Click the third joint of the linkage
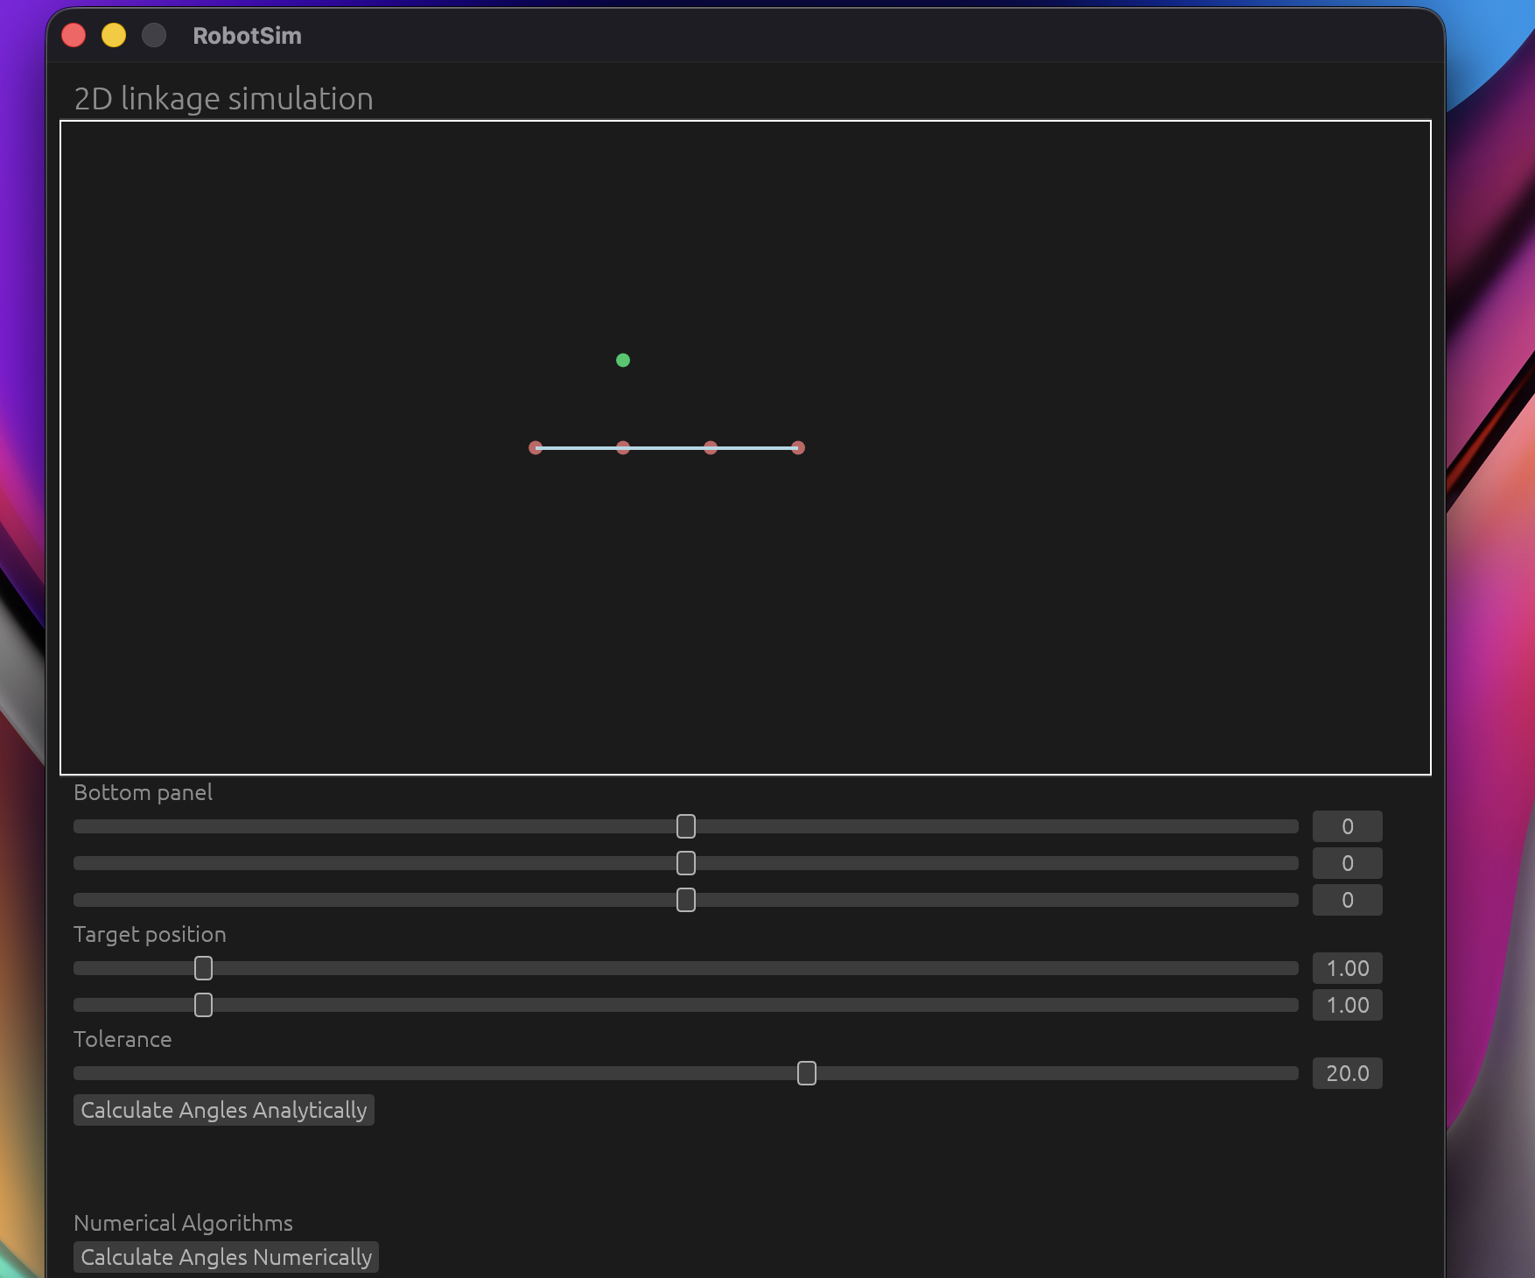This screenshot has width=1535, height=1278. 711,448
